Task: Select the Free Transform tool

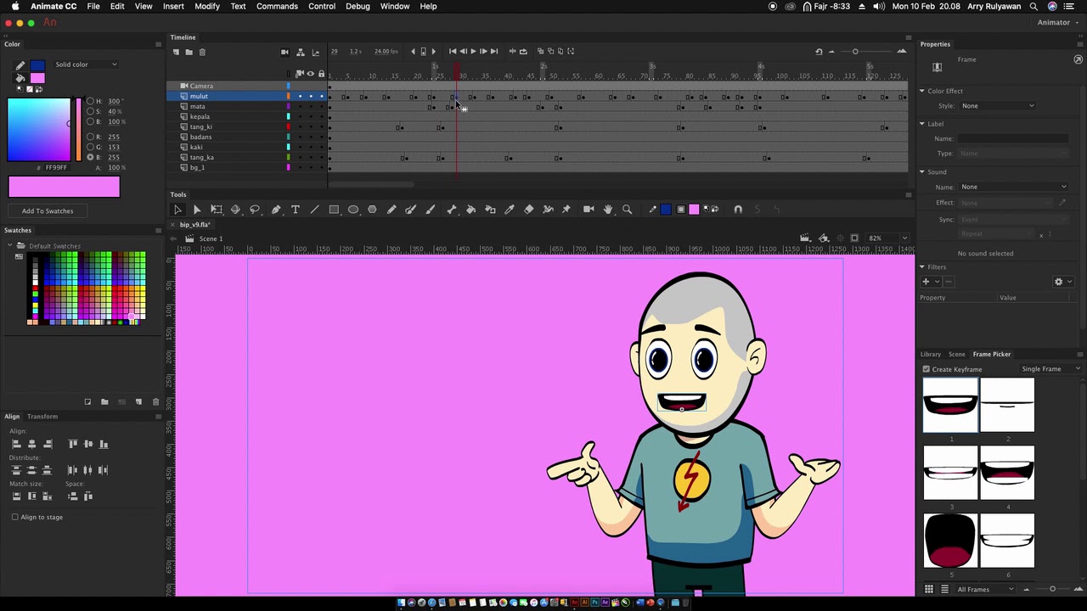Action: (x=217, y=210)
